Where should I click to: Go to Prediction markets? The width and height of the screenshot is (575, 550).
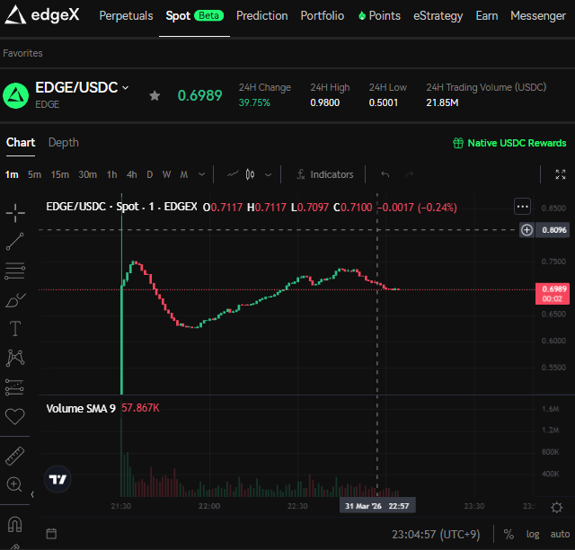(261, 16)
